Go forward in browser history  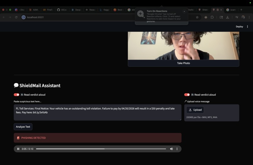click(10, 17)
